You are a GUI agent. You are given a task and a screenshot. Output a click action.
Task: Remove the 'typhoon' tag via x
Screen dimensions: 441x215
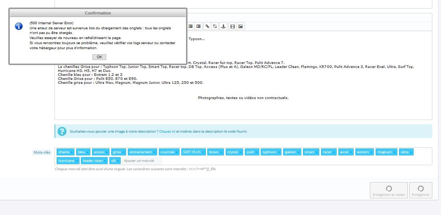[x=279, y=152]
